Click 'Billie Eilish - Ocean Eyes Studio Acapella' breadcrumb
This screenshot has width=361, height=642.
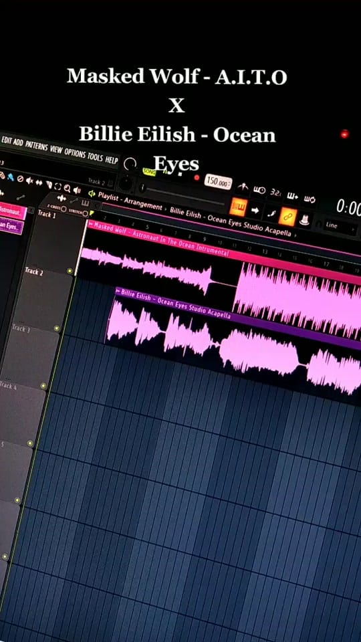pyautogui.click(x=231, y=223)
